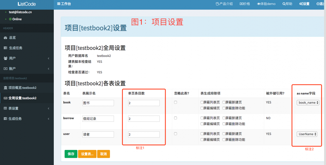326x165 pixels.
Task: Expand 账户 sidebar menu chevron
Action: (x=49, y=68)
